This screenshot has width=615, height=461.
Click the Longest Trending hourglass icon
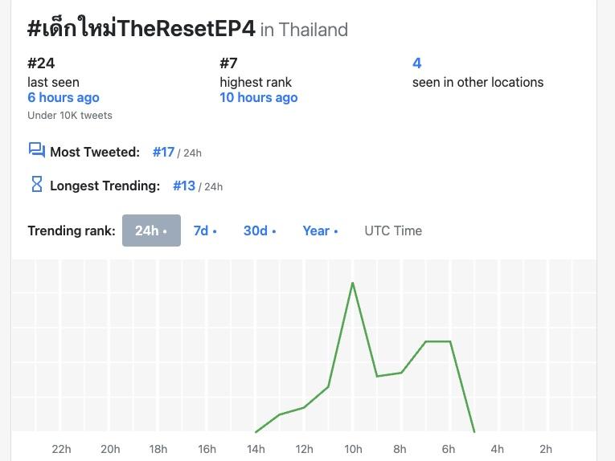click(36, 185)
